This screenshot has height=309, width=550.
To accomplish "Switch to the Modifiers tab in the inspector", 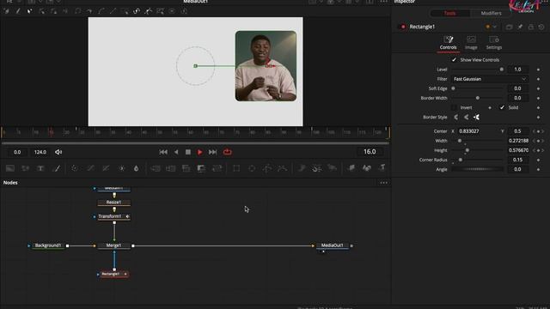I will [491, 14].
